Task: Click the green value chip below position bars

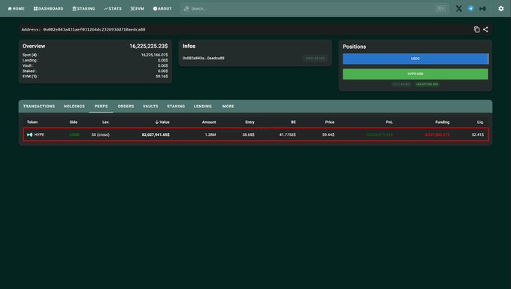Action: point(427,84)
